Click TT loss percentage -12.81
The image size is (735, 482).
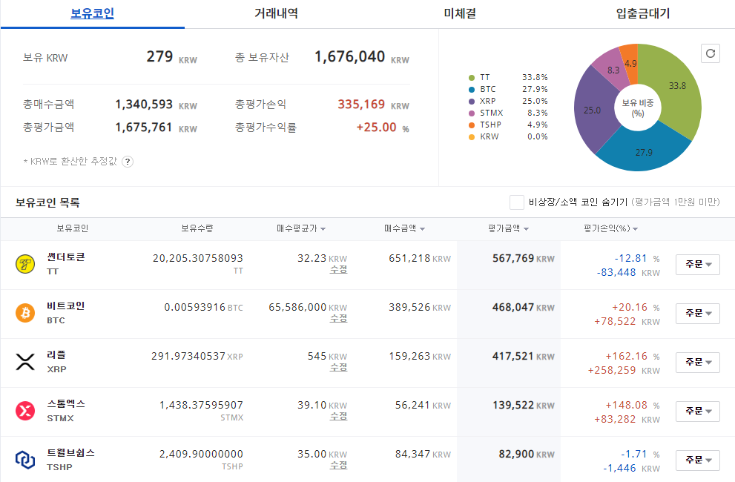pyautogui.click(x=631, y=258)
